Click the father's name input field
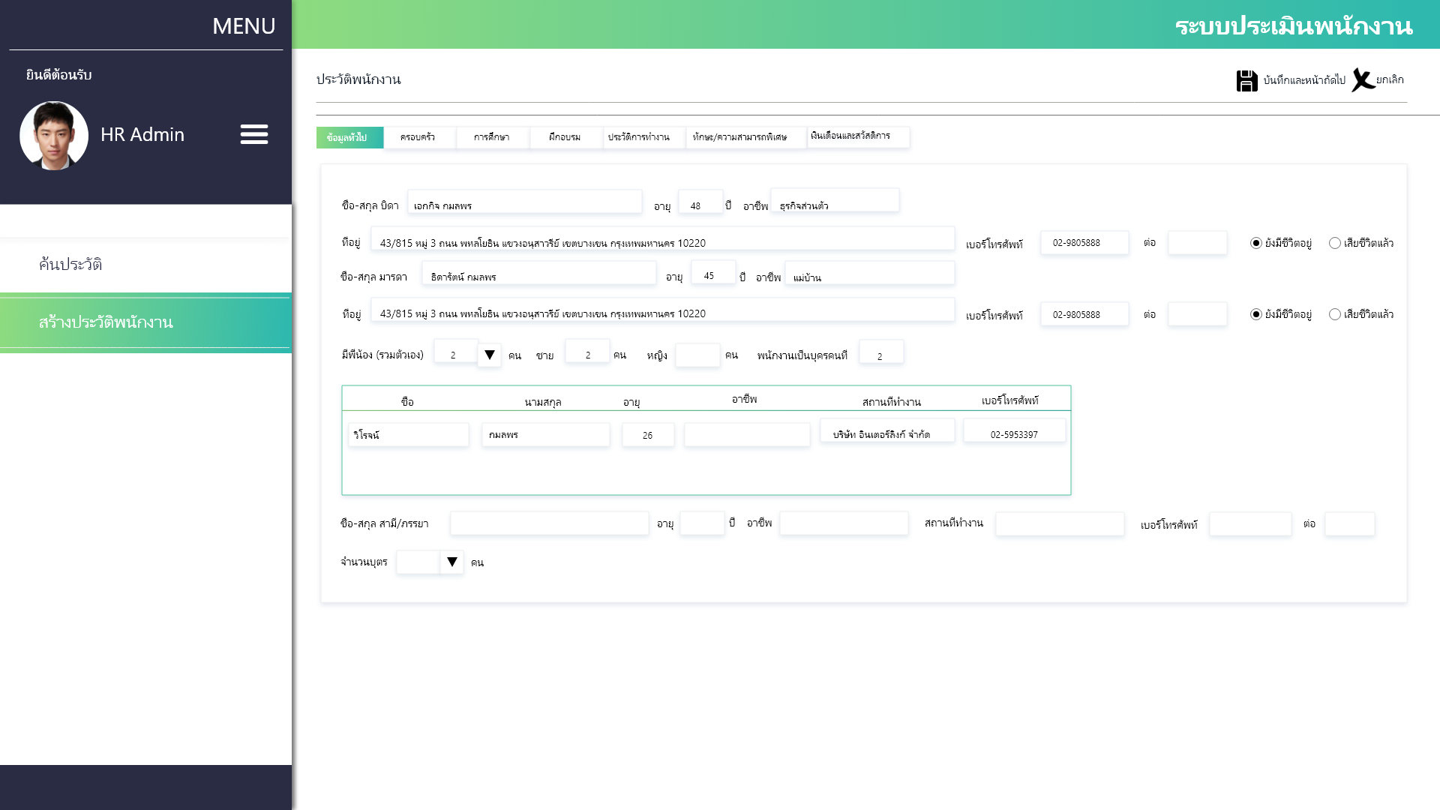The width and height of the screenshot is (1440, 810). coord(525,202)
